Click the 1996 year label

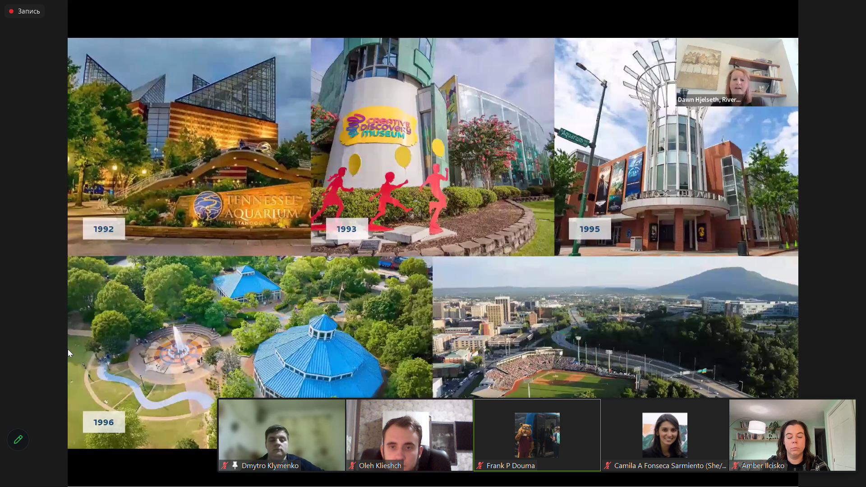[x=104, y=423]
